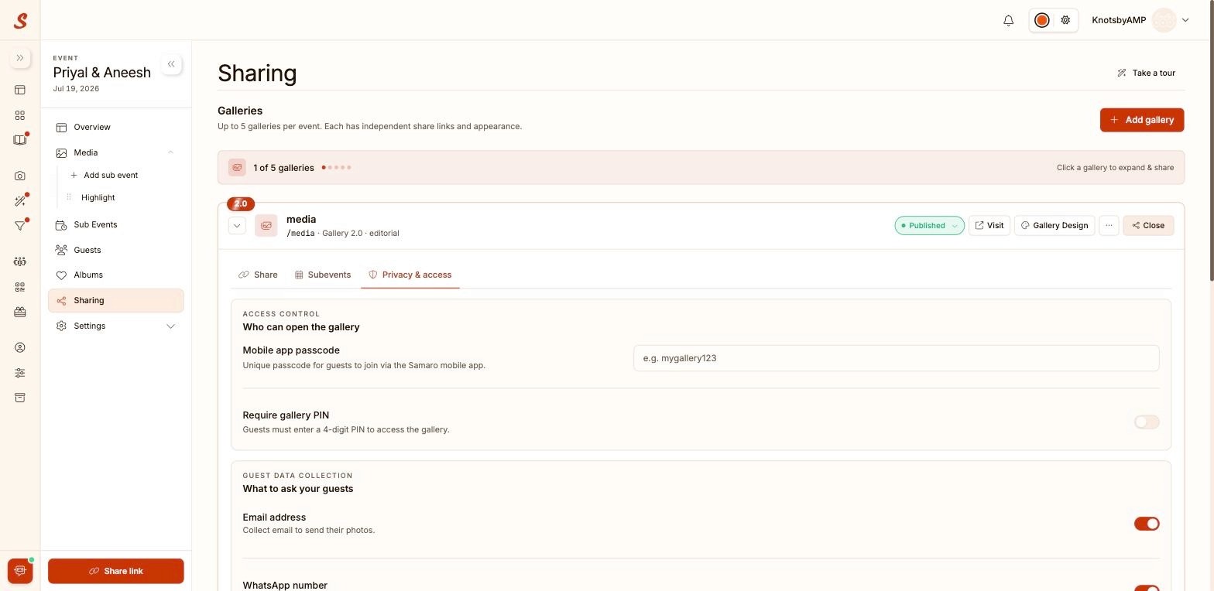This screenshot has height=591, width=1214.
Task: Expand the icon rail with double-chevron button
Action: pyautogui.click(x=20, y=58)
